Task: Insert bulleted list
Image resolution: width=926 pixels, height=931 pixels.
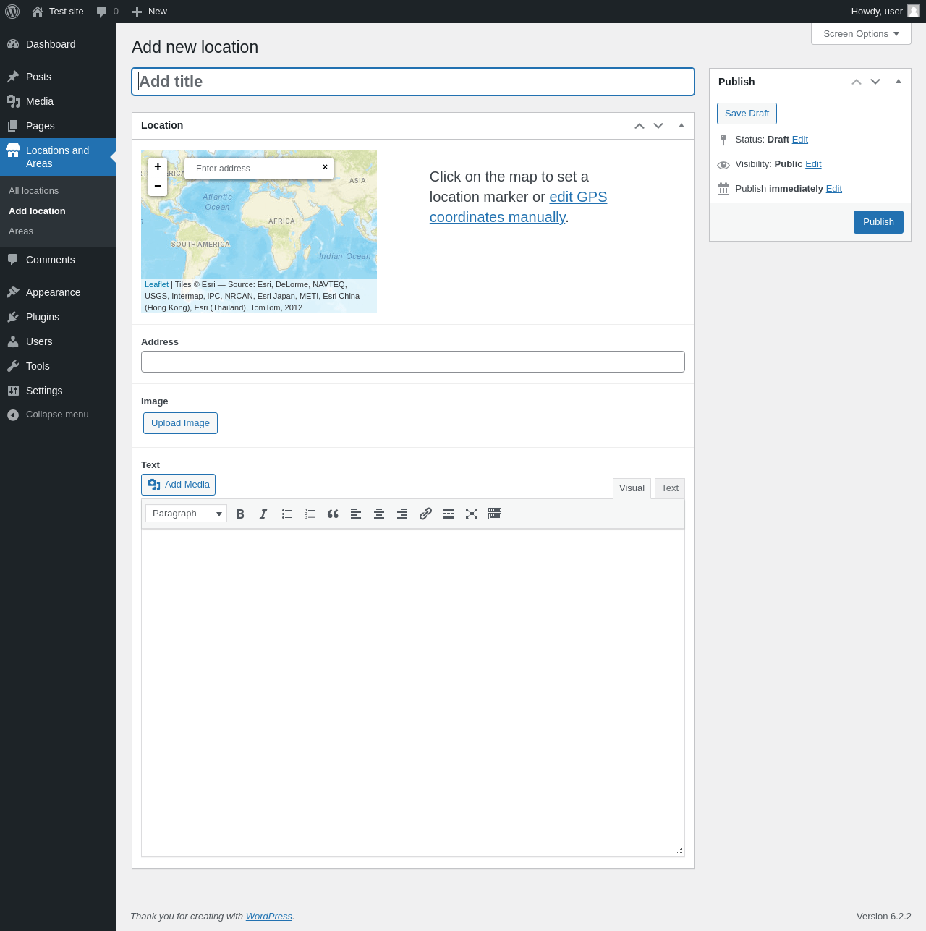Action: click(x=286, y=514)
